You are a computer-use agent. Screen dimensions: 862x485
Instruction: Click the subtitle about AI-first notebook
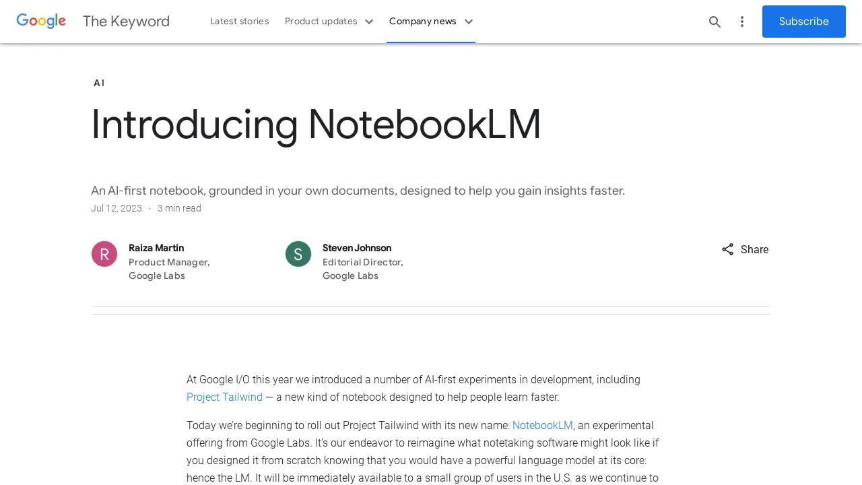click(358, 191)
